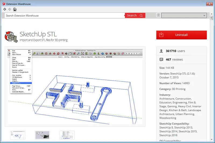The width and height of the screenshot is (215, 143).
Task: Click the SketchUp STL title text
Action: [x=38, y=34]
